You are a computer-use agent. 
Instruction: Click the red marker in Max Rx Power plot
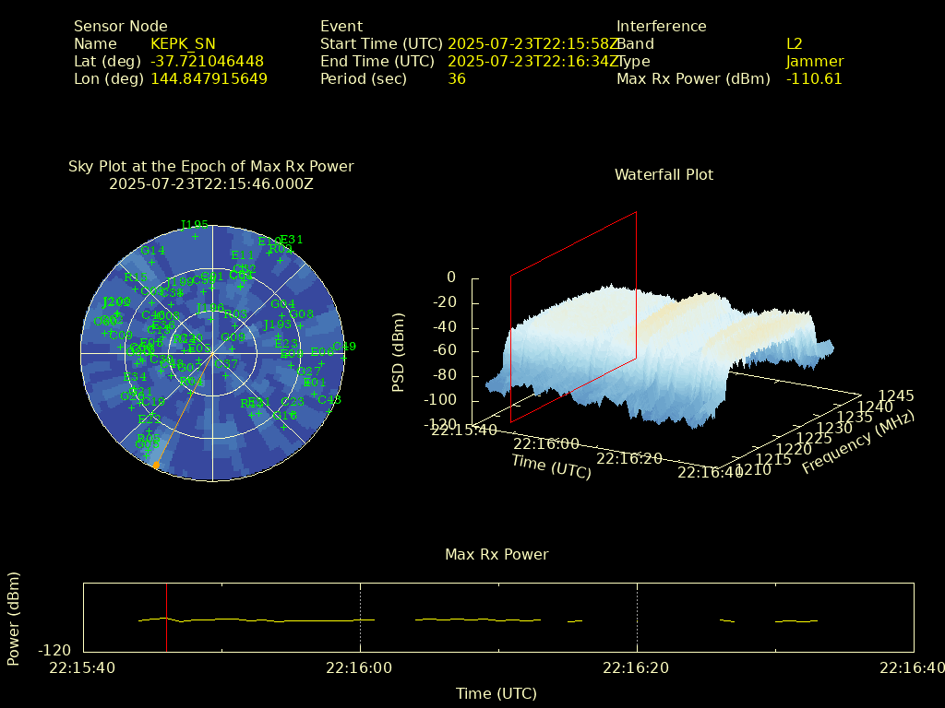point(166,618)
